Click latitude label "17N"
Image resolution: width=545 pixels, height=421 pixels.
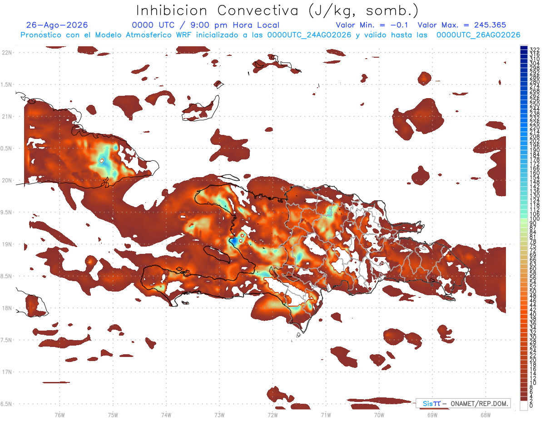(7, 372)
